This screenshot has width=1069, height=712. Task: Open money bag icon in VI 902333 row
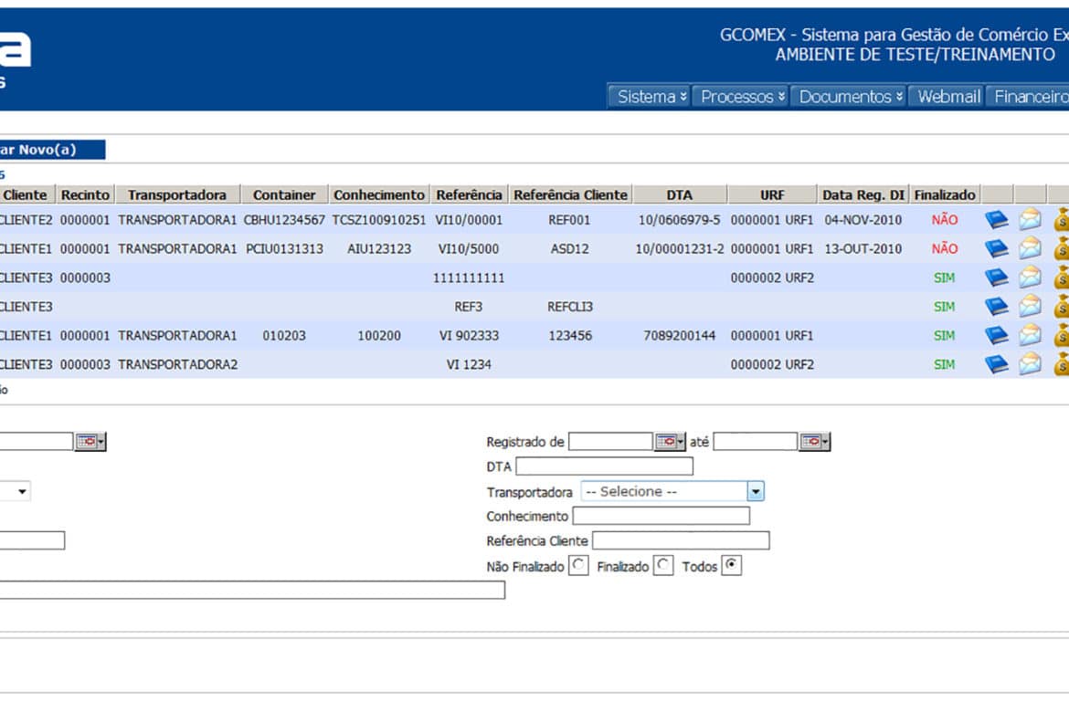(x=1062, y=336)
